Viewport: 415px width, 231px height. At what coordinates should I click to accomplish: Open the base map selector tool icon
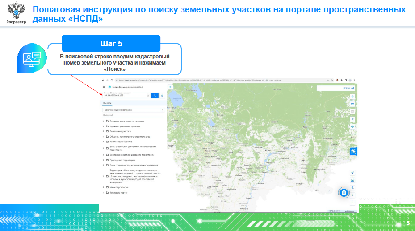(x=352, y=97)
